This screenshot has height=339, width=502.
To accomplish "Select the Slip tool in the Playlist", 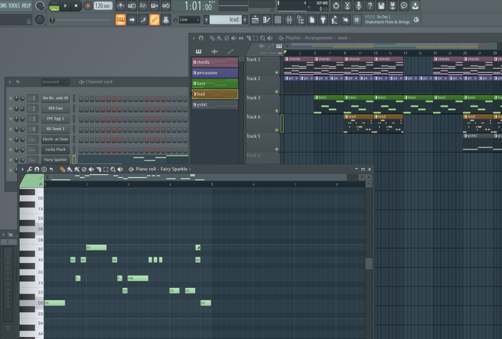I will 241,38.
